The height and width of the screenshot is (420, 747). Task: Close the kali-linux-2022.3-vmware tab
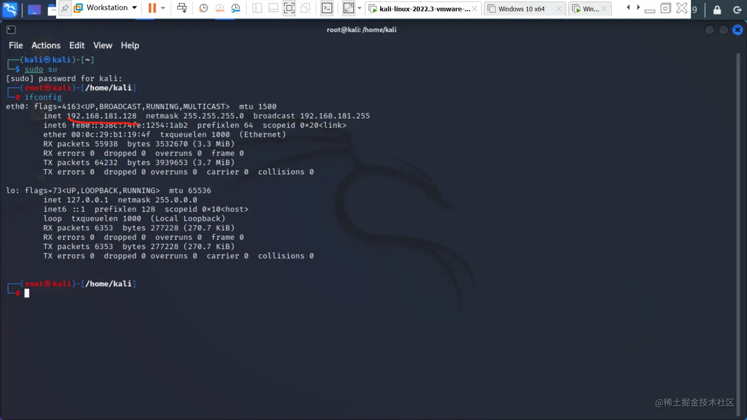tap(474, 9)
